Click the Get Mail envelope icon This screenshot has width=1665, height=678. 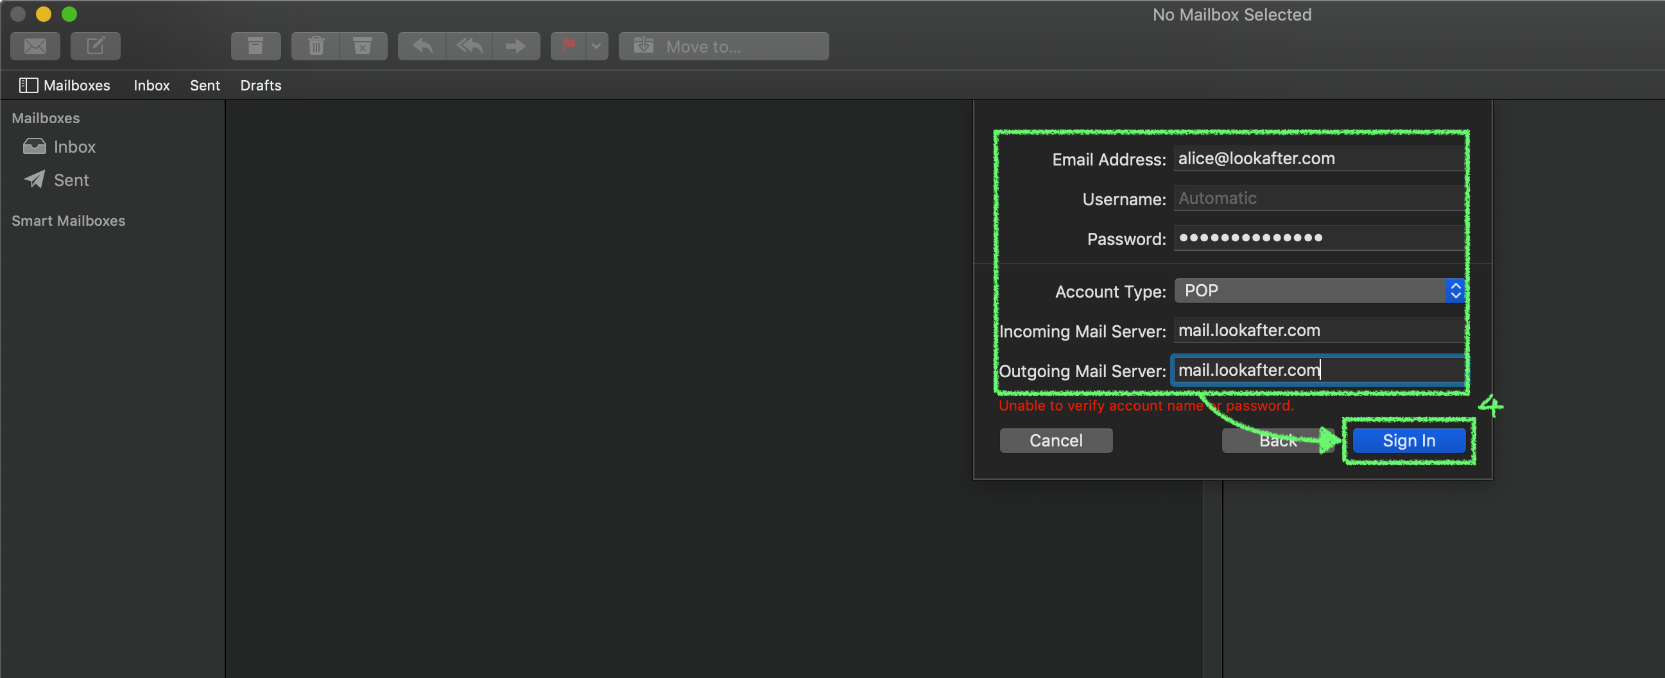click(x=35, y=46)
